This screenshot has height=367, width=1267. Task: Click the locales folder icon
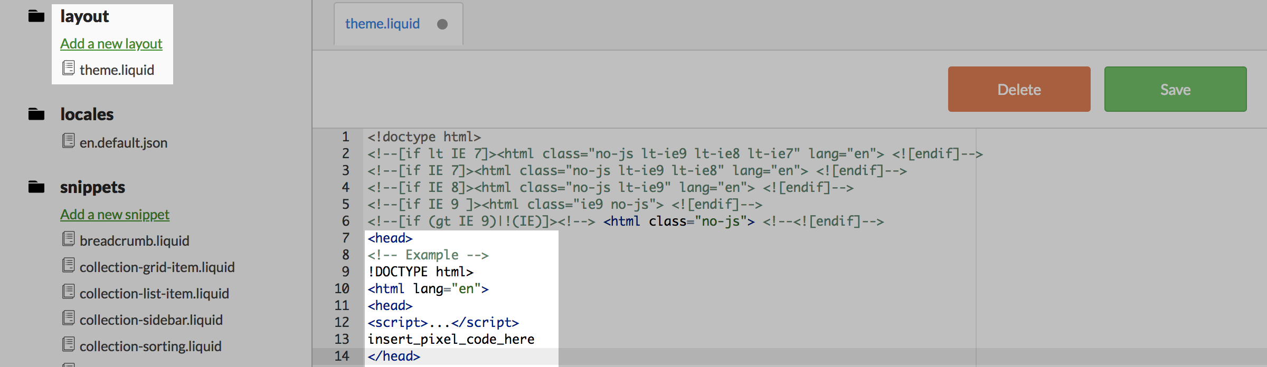36,114
